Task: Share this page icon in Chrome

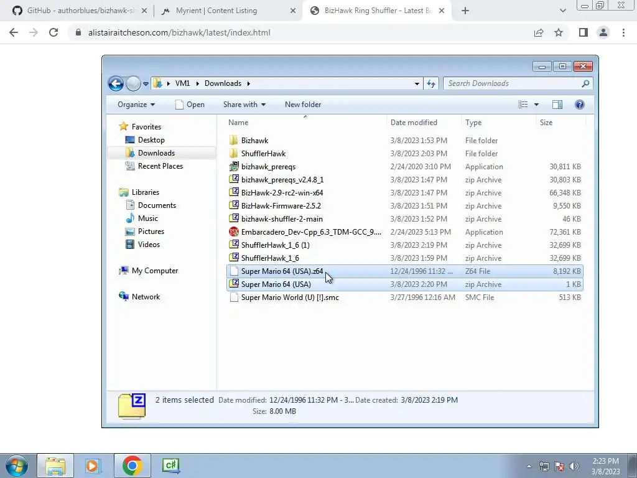Action: coord(539,32)
